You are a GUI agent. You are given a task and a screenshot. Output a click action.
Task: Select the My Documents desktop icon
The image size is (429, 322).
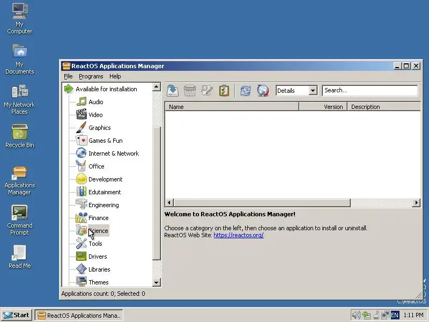click(20, 59)
